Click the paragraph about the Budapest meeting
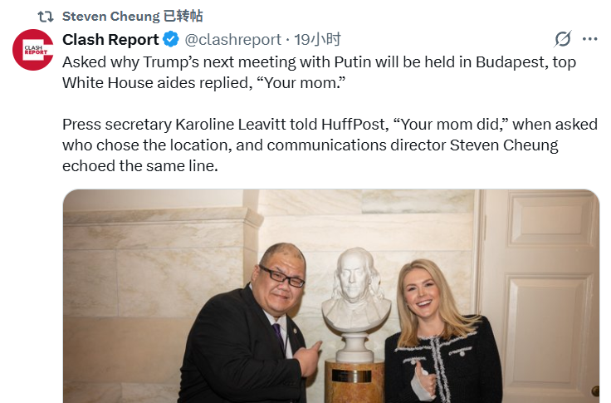 [x=319, y=72]
